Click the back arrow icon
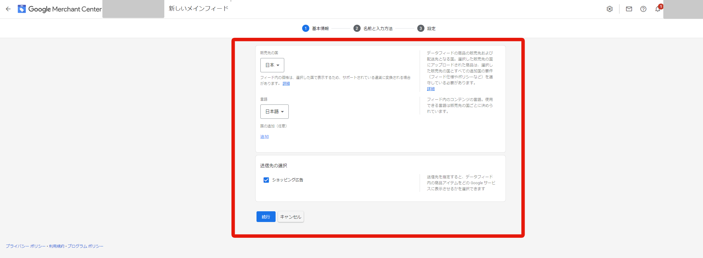Screen dimensions: 703x258 [x=8, y=9]
